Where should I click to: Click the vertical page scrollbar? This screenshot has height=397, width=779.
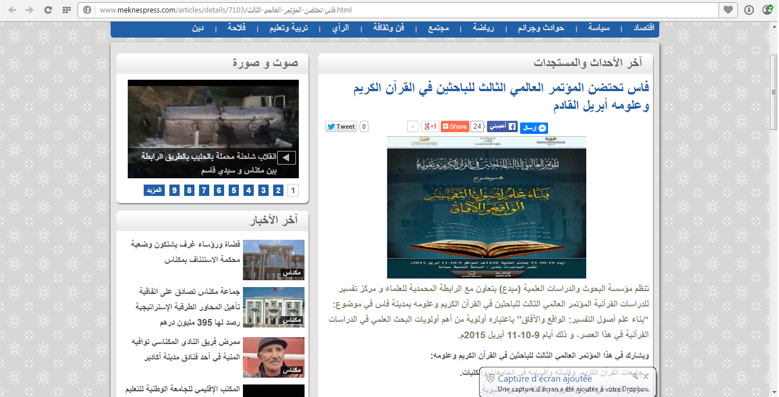point(774,91)
